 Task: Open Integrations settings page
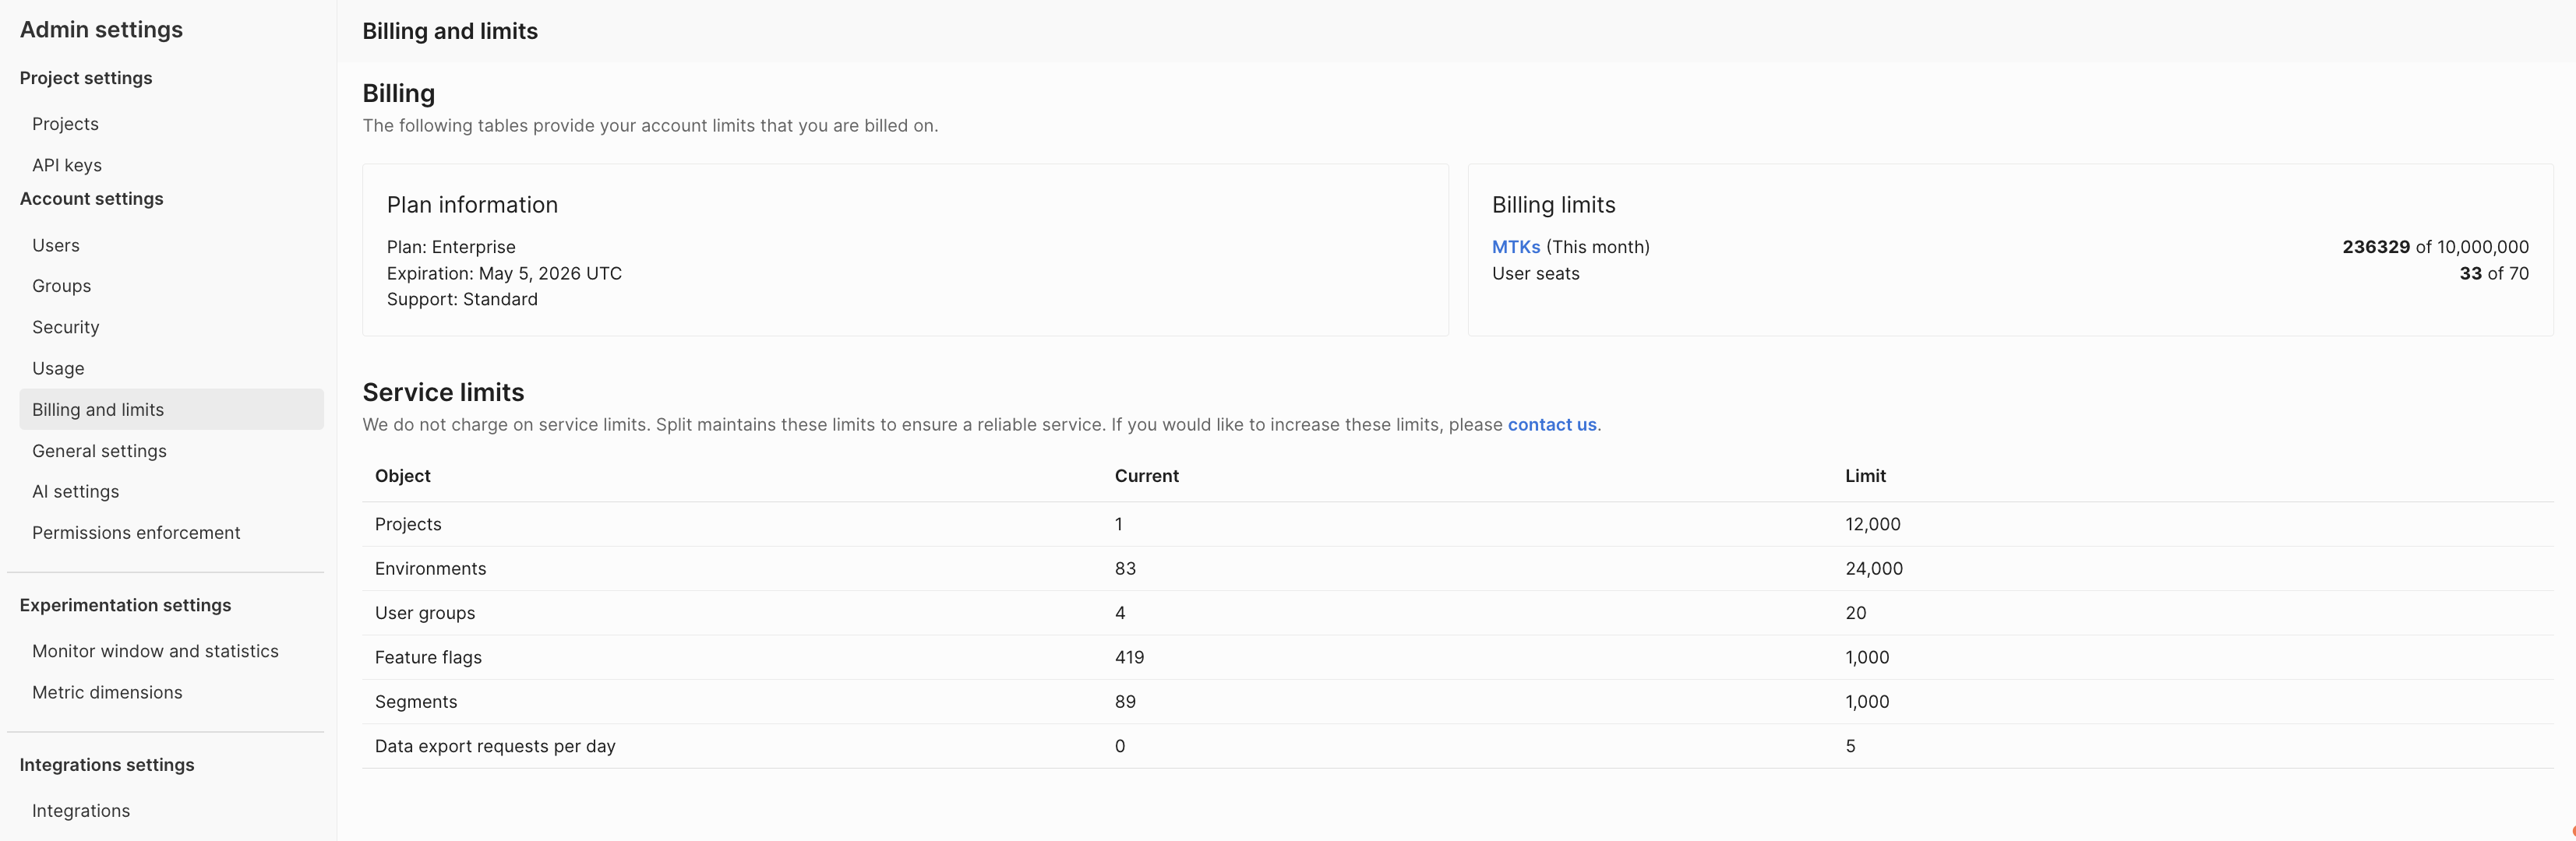(x=81, y=811)
